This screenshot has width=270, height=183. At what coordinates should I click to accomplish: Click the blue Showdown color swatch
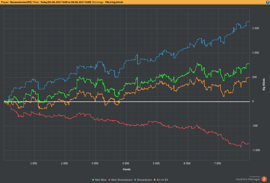(135, 180)
